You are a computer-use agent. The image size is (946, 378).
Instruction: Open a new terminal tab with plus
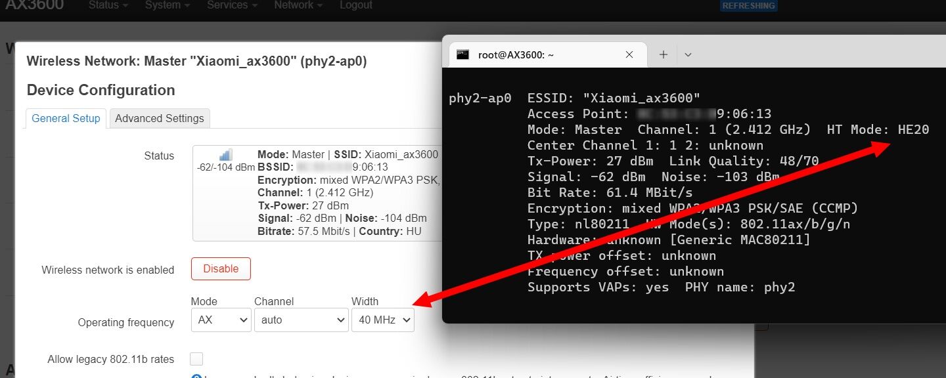663,55
